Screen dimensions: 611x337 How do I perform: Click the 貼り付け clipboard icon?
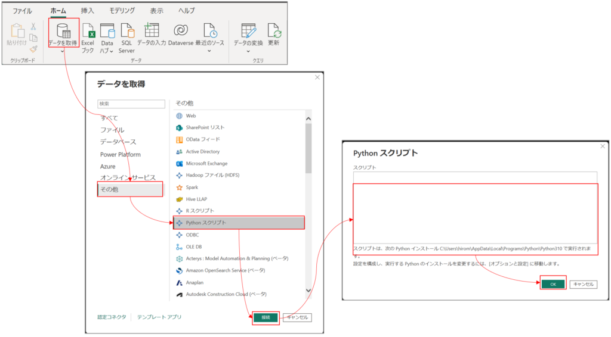click(17, 31)
